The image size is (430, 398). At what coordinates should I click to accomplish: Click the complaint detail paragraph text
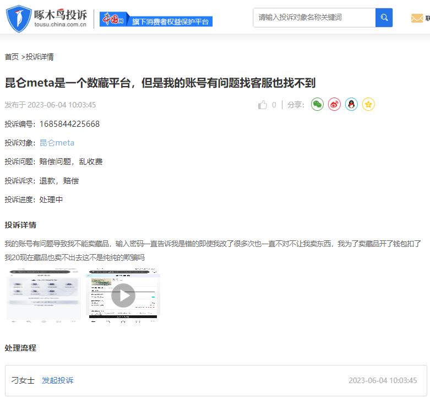[213, 250]
